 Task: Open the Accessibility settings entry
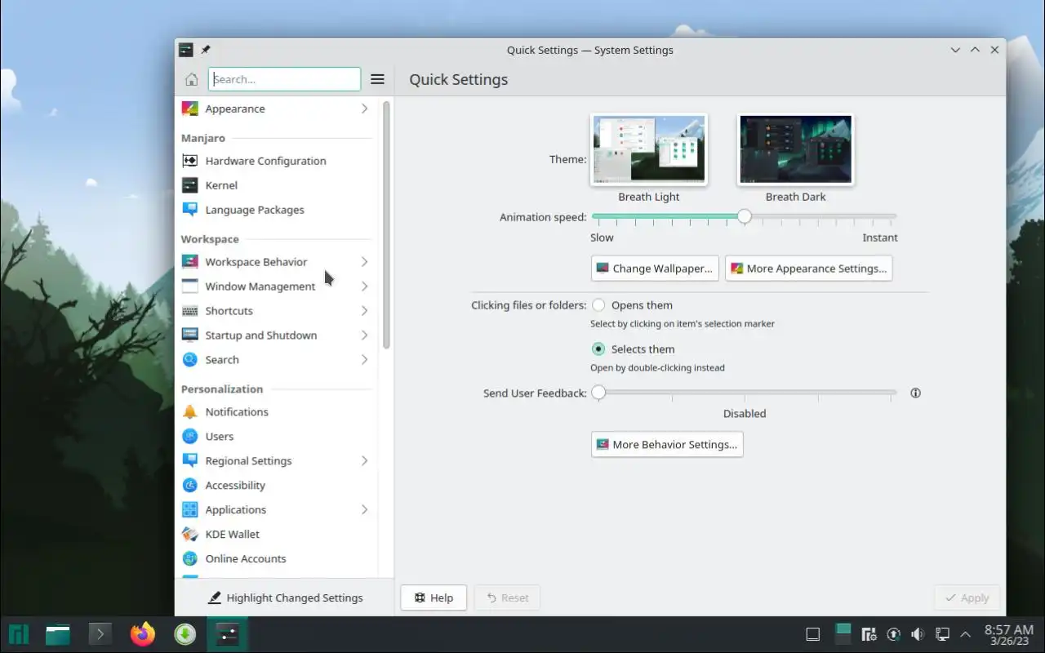(x=276, y=486)
